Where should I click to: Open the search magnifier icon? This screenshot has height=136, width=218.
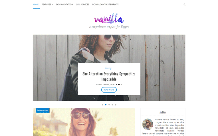(x=184, y=5)
